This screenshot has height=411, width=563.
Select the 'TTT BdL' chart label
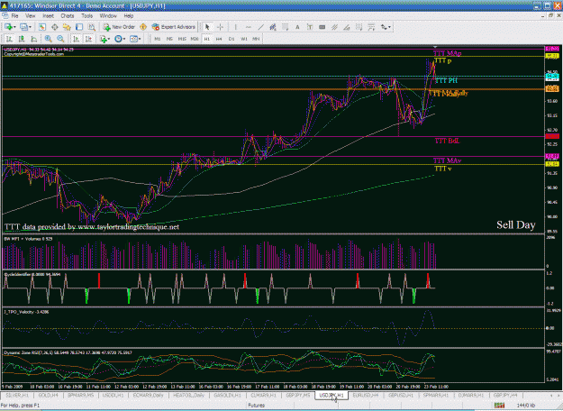(x=447, y=141)
